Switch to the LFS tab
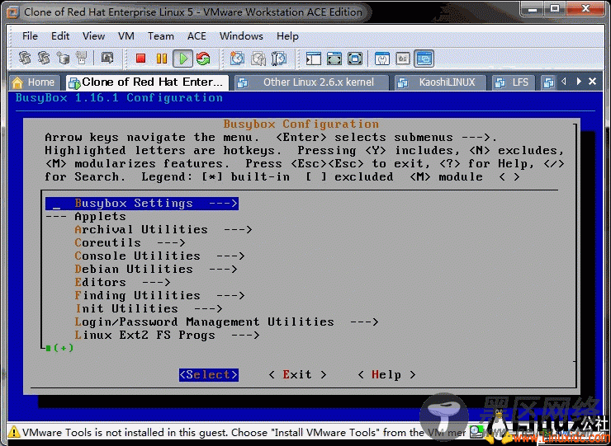Viewport: 611px width, 446px height. (512, 82)
